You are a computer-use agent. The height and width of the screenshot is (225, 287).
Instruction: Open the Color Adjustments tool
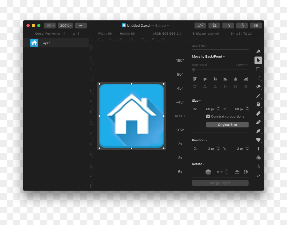(258, 158)
